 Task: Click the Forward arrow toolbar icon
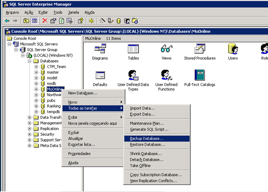pyautogui.click(x=15, y=21)
